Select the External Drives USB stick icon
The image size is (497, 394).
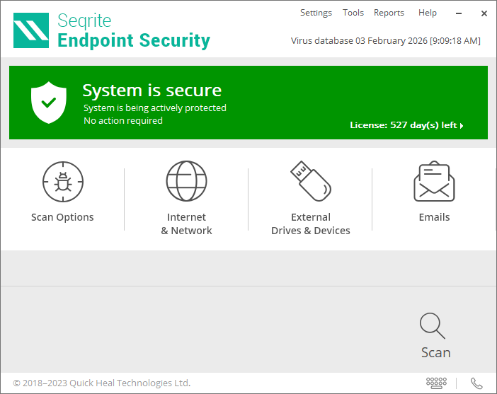310,180
